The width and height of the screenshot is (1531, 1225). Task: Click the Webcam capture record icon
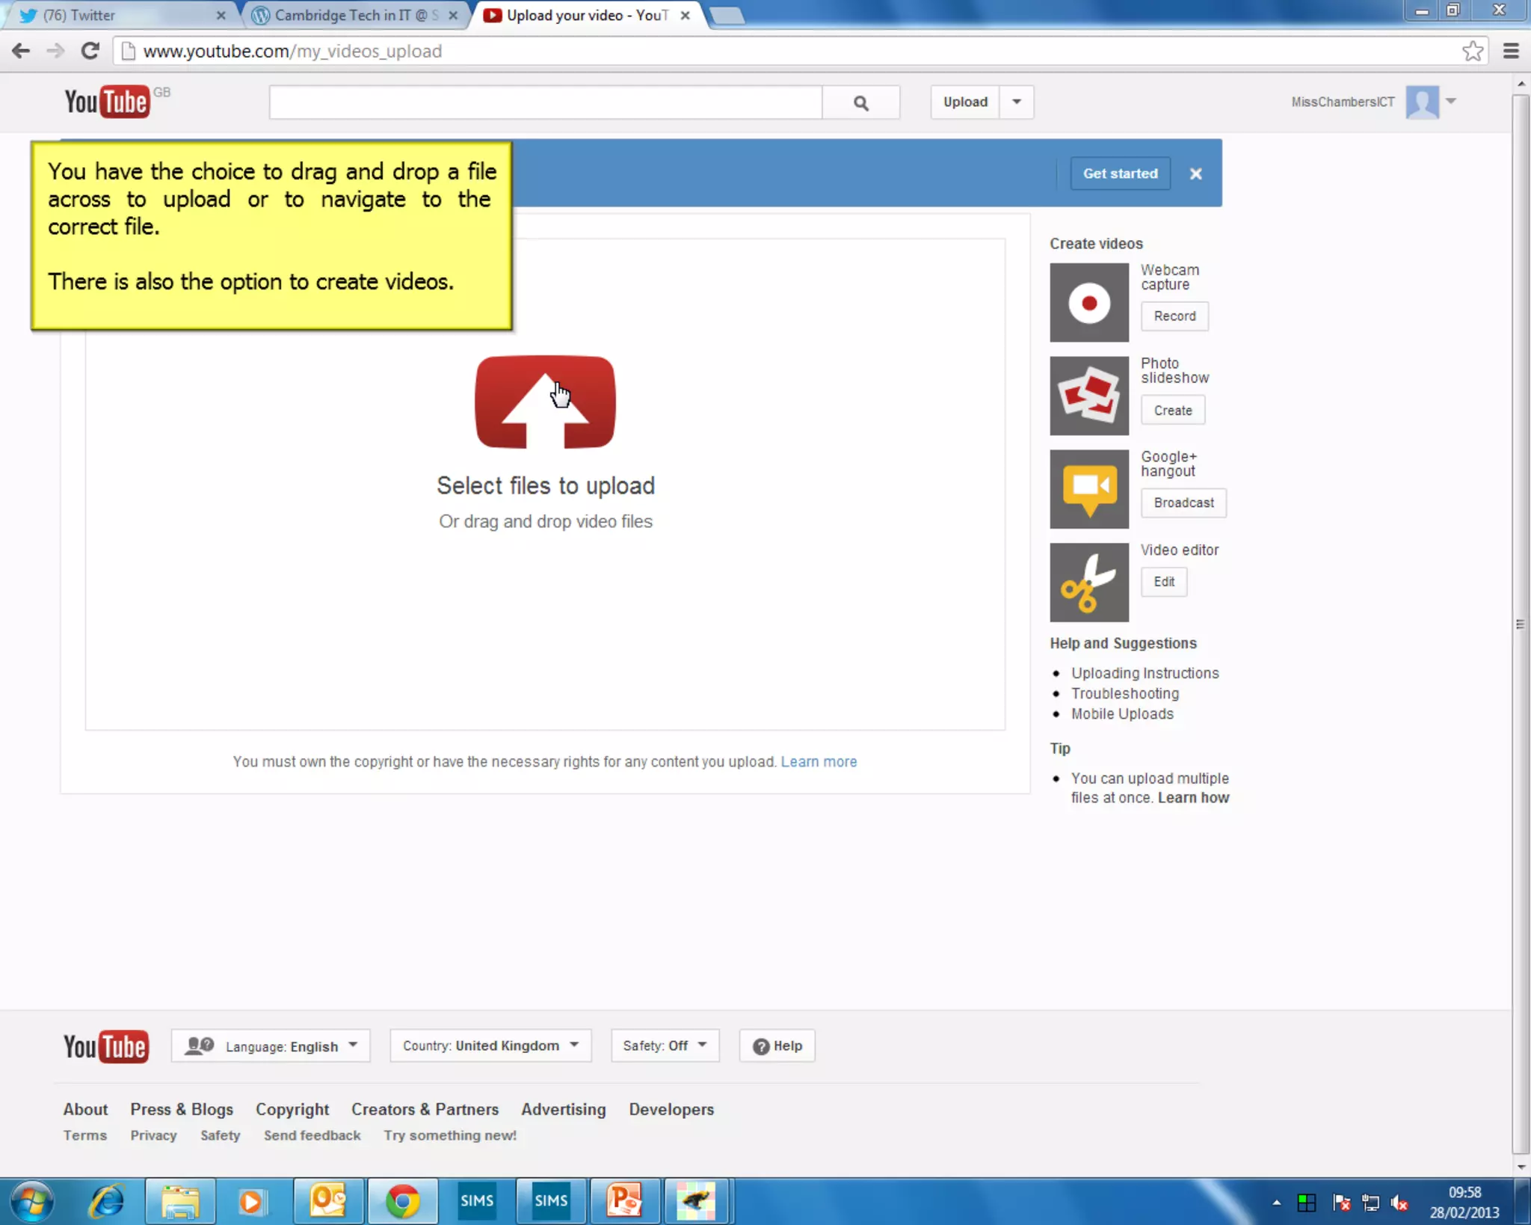point(1089,303)
